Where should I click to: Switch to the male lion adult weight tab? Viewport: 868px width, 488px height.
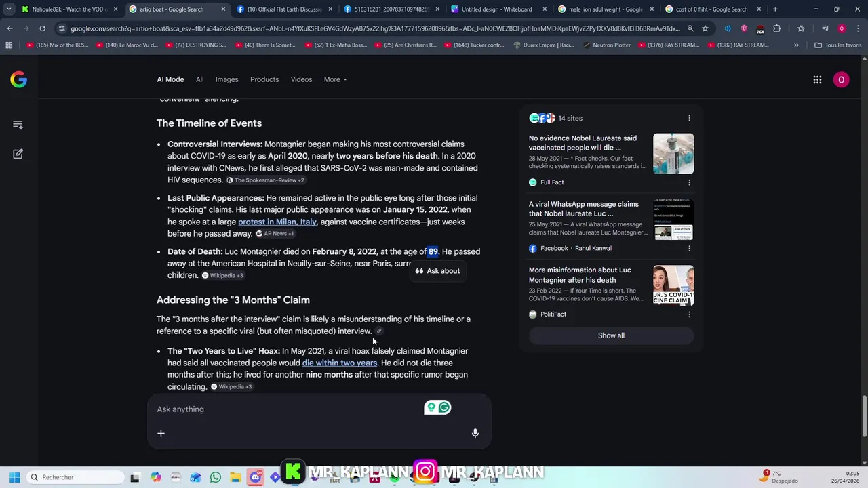click(606, 9)
